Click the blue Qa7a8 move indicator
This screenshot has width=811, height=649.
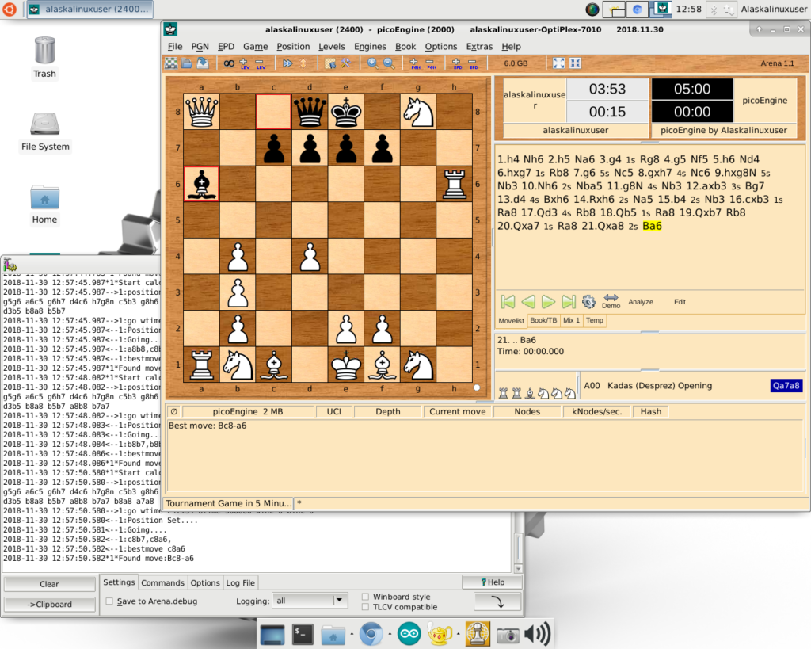point(786,386)
